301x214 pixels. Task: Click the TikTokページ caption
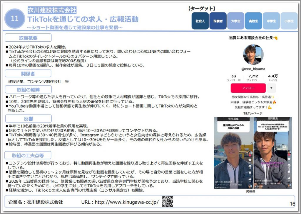tap(253, 113)
